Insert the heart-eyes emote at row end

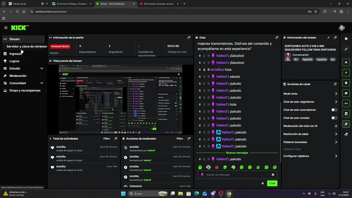point(275,167)
